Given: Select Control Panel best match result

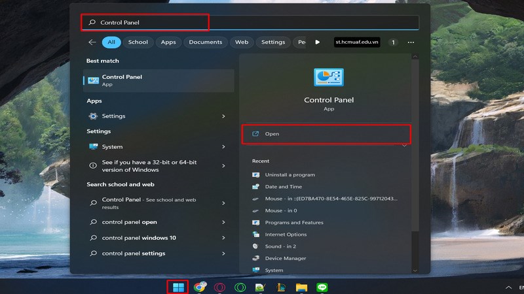Looking at the screenshot, I should tap(159, 80).
